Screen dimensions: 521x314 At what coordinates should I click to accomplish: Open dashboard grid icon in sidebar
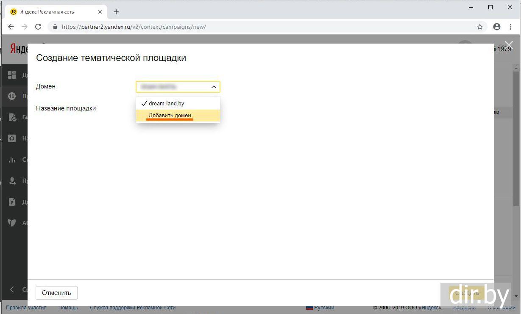pos(12,75)
